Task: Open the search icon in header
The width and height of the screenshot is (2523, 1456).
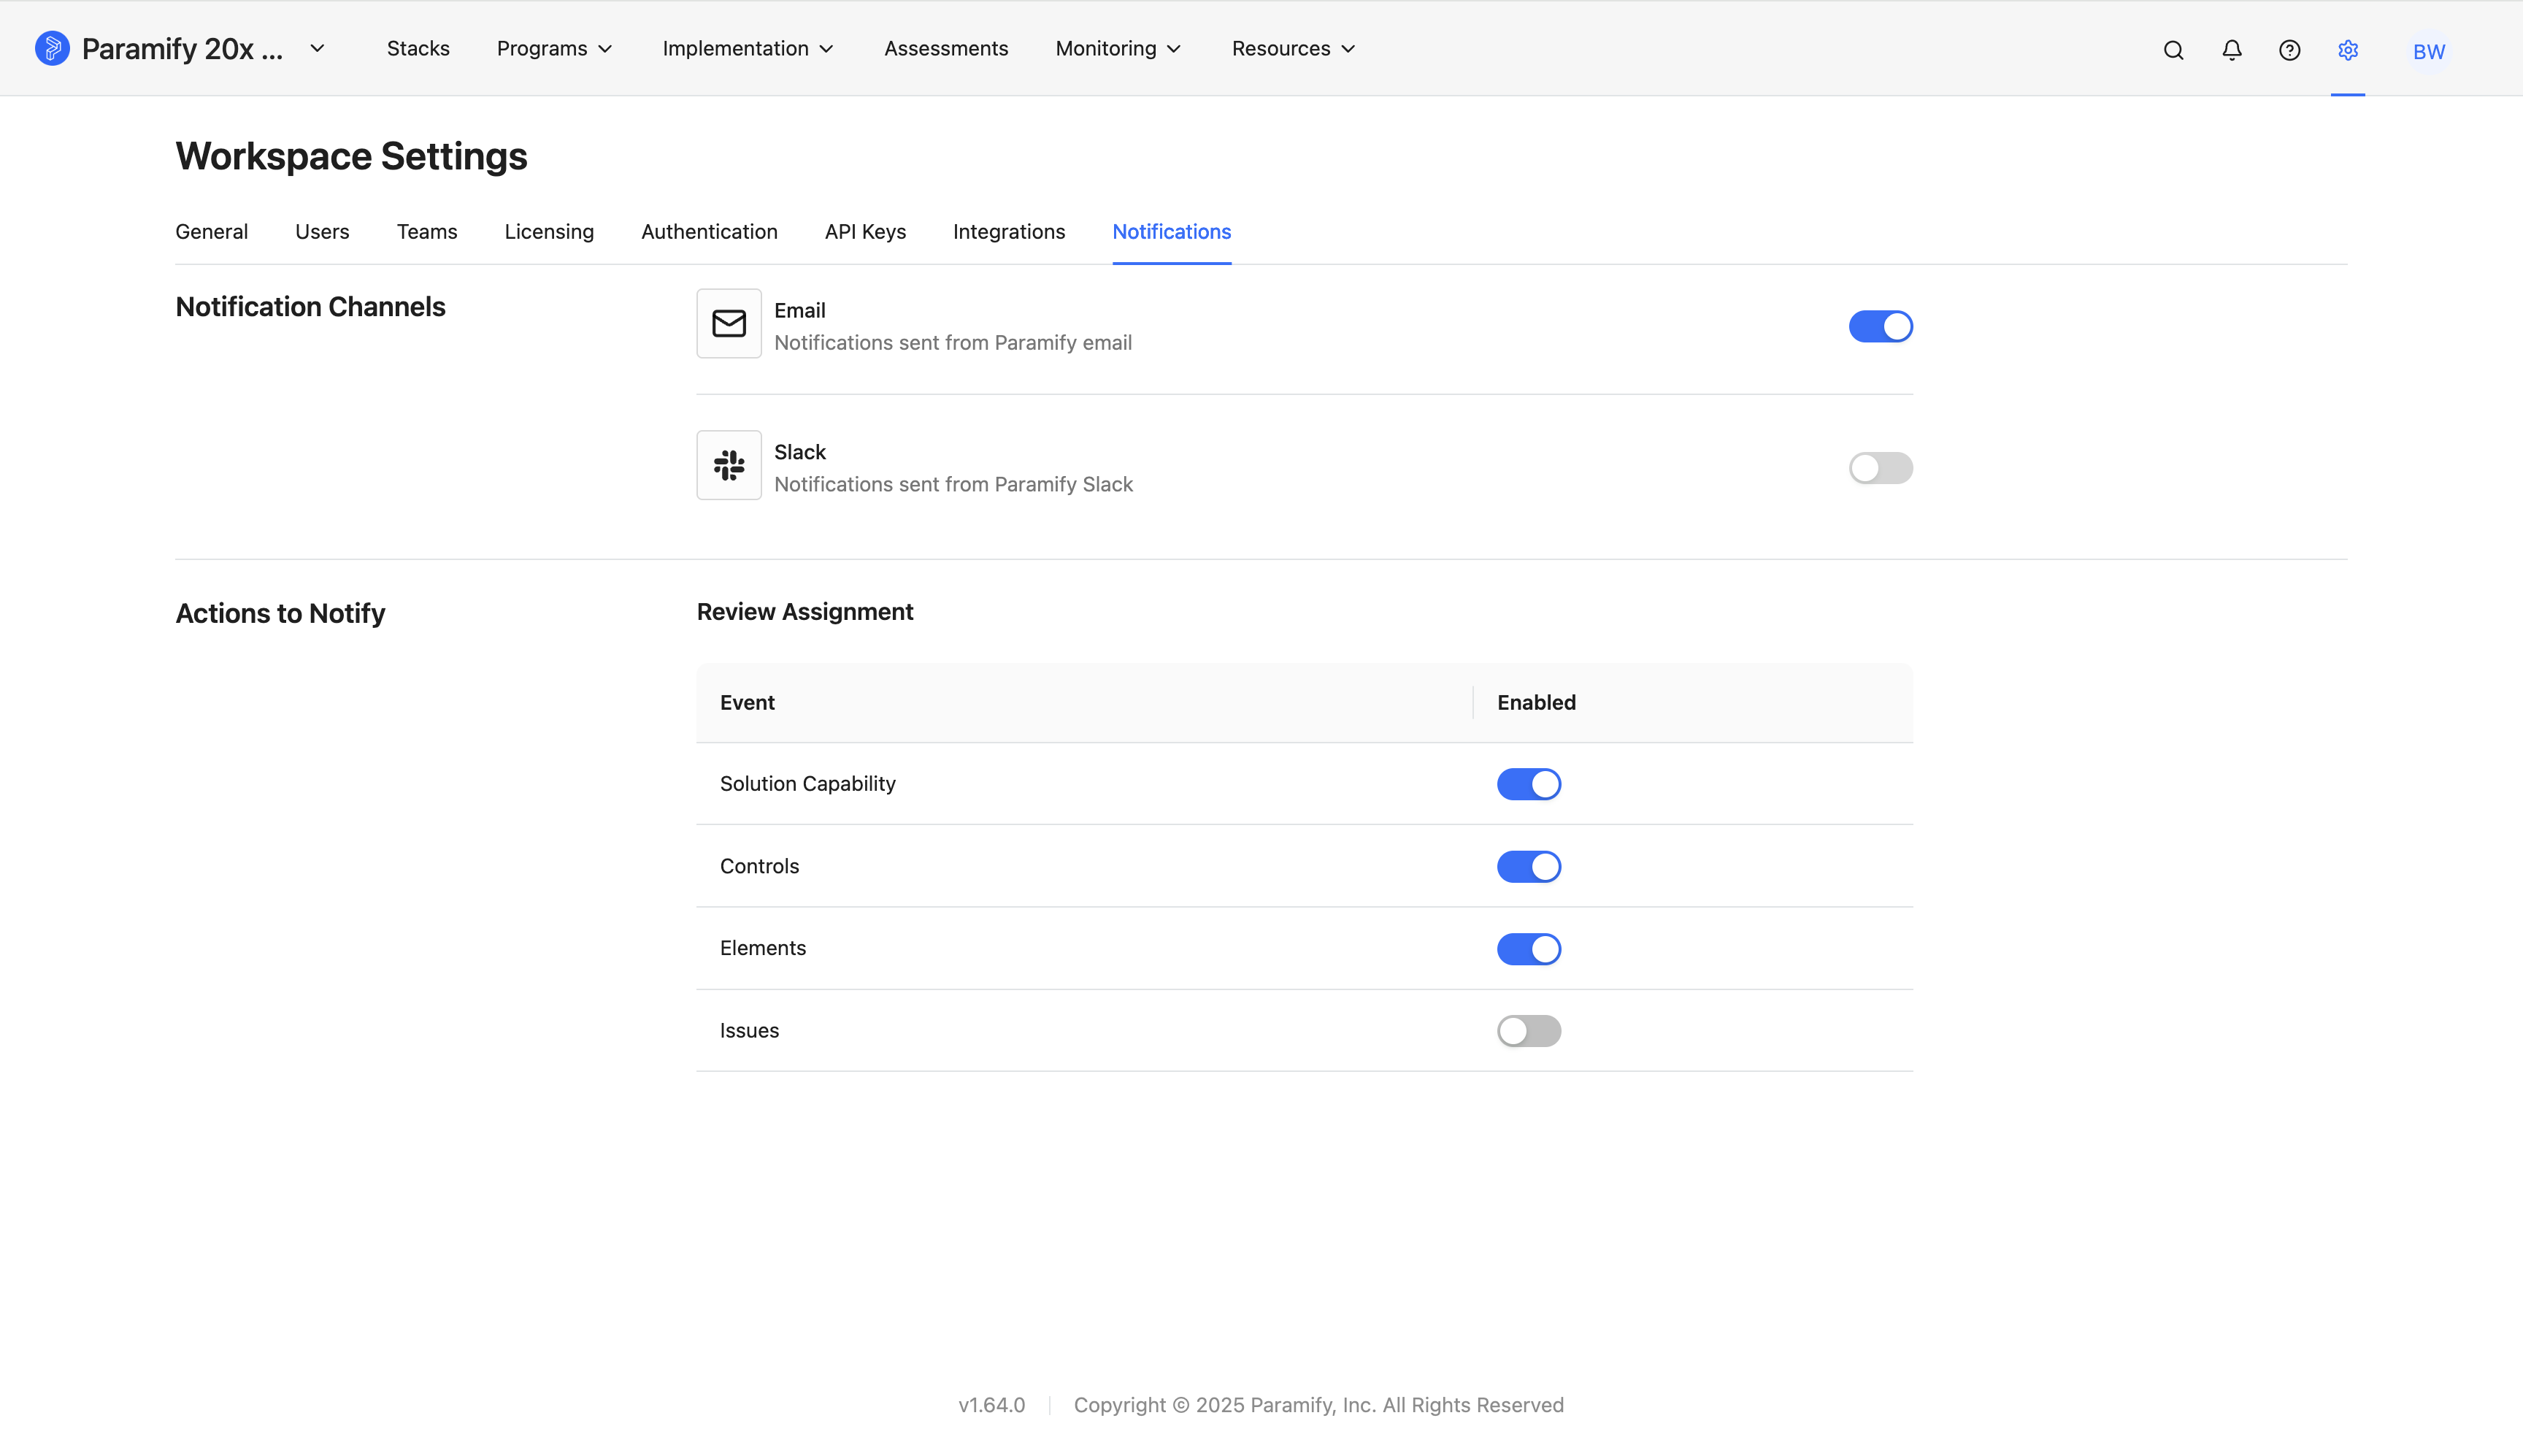Action: point(2173,50)
